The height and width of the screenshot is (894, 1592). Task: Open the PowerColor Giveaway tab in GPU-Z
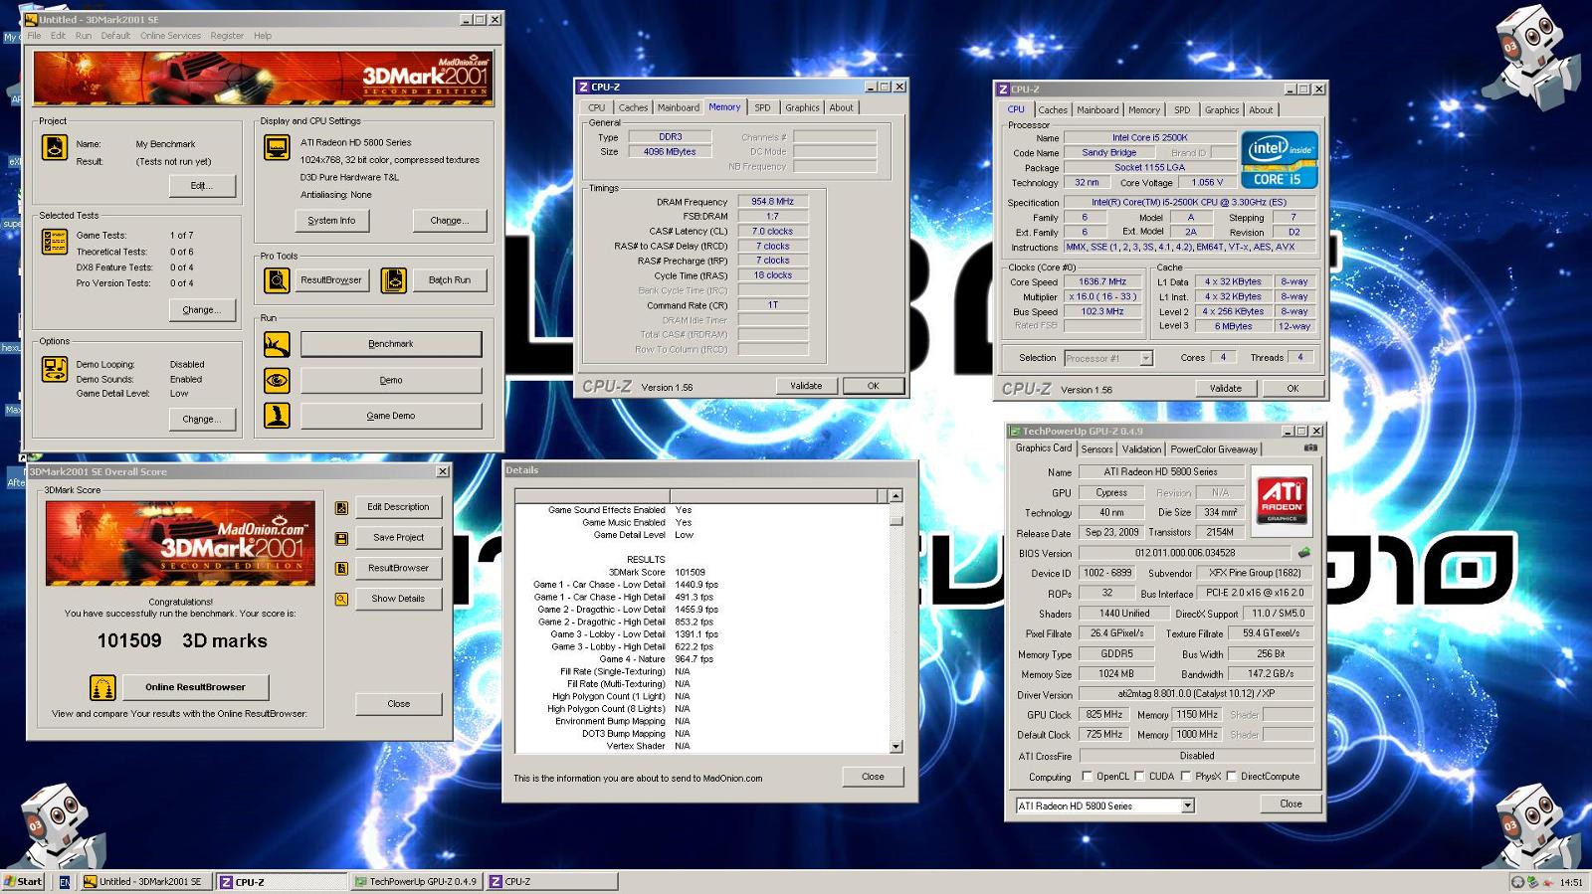1214,449
